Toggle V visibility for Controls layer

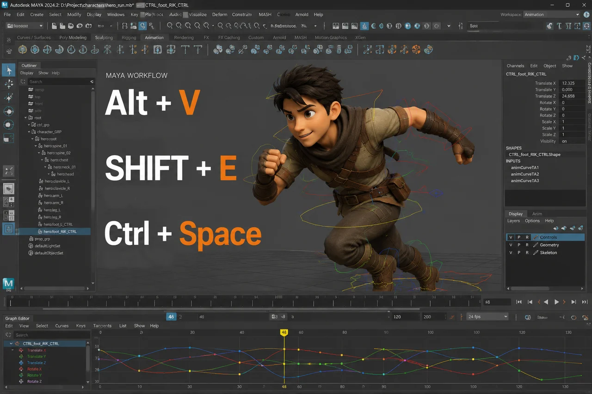coord(511,237)
